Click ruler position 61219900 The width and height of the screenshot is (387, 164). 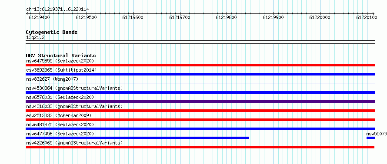point(273,17)
